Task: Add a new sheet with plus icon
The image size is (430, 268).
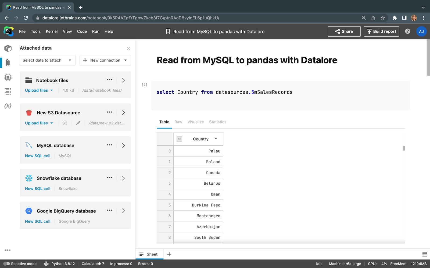Action: coord(169,254)
